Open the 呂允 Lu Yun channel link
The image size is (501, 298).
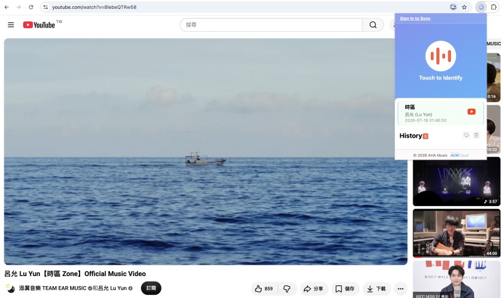pos(113,288)
